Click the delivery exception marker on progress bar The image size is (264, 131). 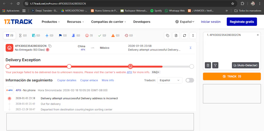(x=130, y=66)
